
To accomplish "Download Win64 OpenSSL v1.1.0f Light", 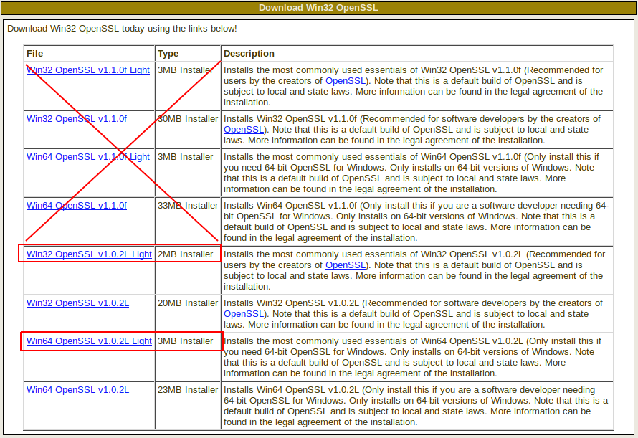I will coord(88,157).
